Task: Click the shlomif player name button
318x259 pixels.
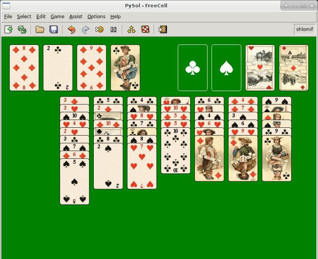Action: 305,29
